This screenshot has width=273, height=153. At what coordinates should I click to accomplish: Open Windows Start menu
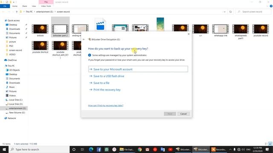point(4,149)
